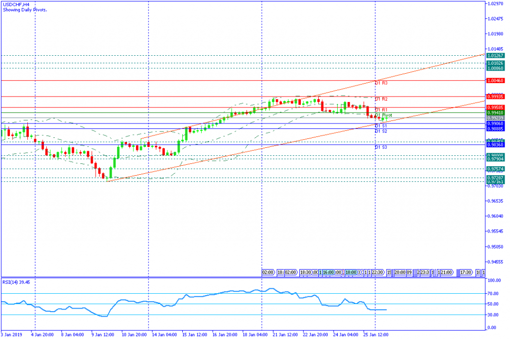Click the D1 R2 pivot label
The width and height of the screenshot is (510, 340).
(x=381, y=99)
